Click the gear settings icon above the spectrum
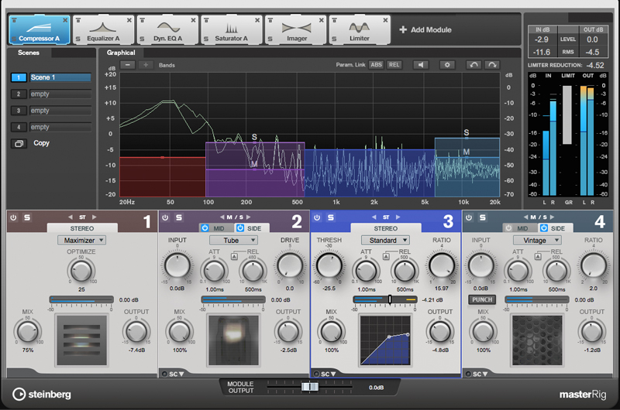 pyautogui.click(x=446, y=65)
